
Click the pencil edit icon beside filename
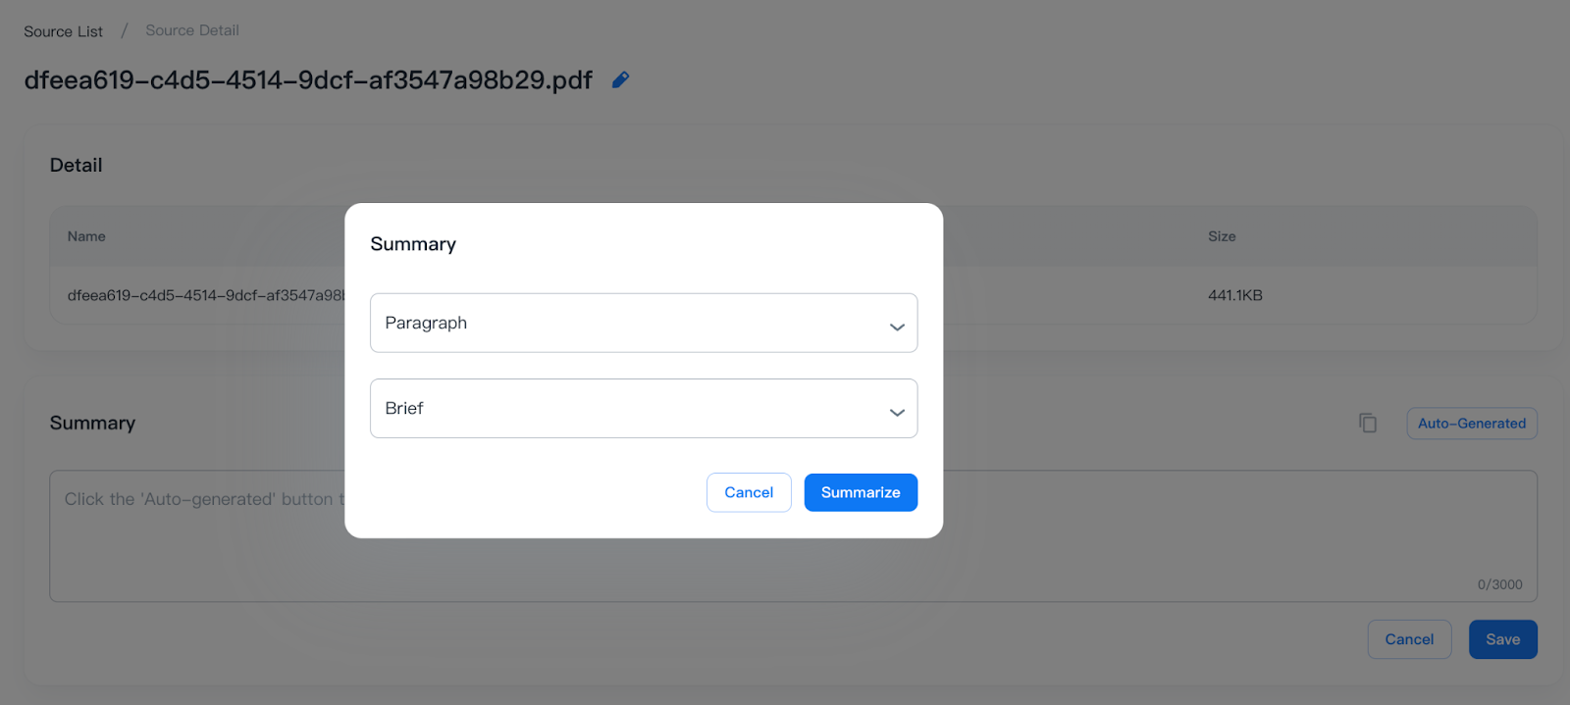point(620,80)
